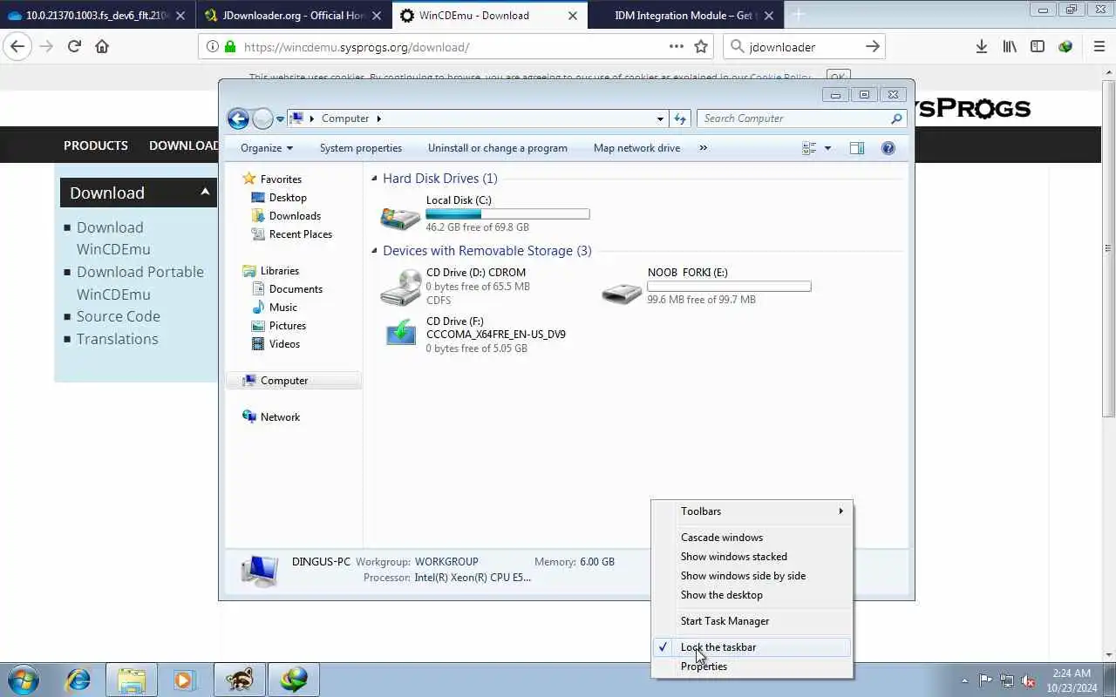The width and height of the screenshot is (1116, 697).
Task: Open Windows Media Player taskbar icon
Action: pyautogui.click(x=184, y=680)
